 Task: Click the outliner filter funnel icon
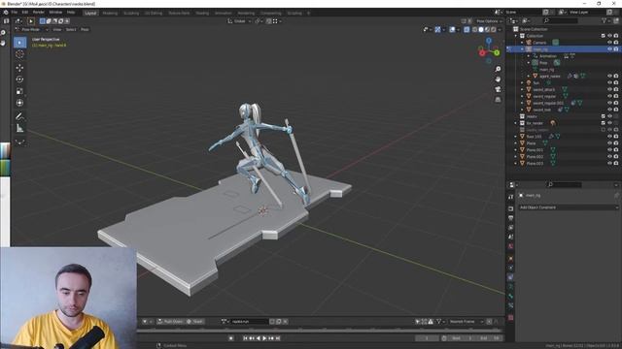click(x=605, y=20)
